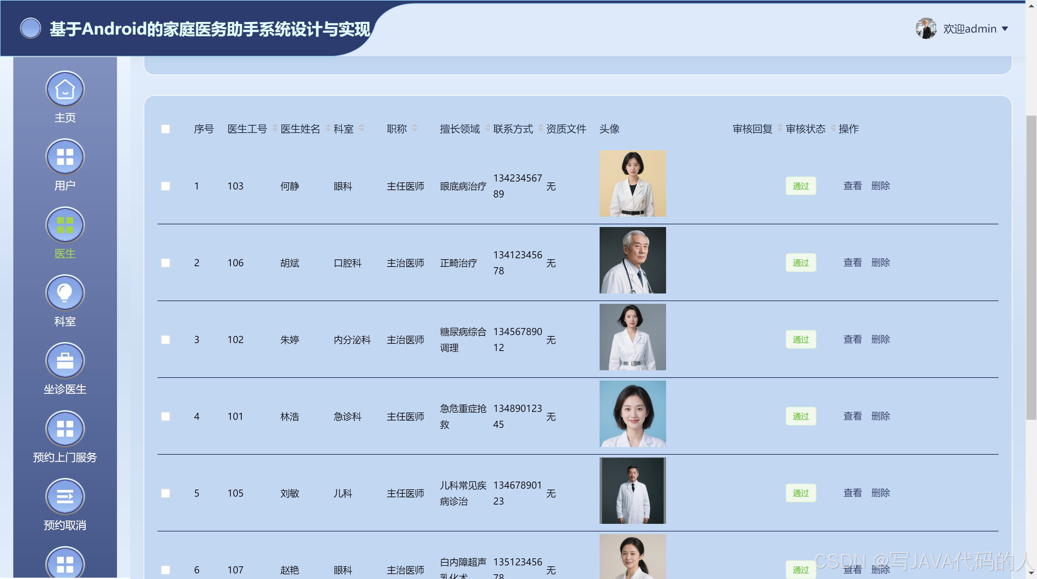Delete 删除 the 朱婷 record
1037x579 pixels.
[880, 339]
